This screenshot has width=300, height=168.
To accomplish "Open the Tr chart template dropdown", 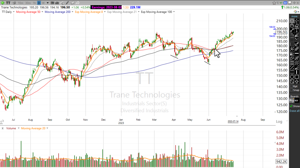I will pyautogui.click(x=52, y=3).
